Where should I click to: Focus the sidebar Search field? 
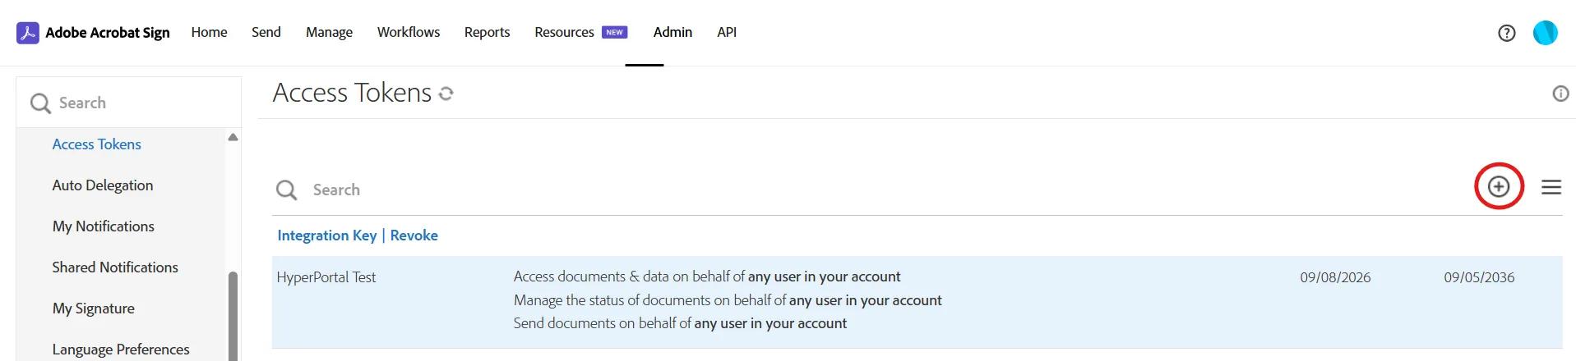click(x=128, y=103)
